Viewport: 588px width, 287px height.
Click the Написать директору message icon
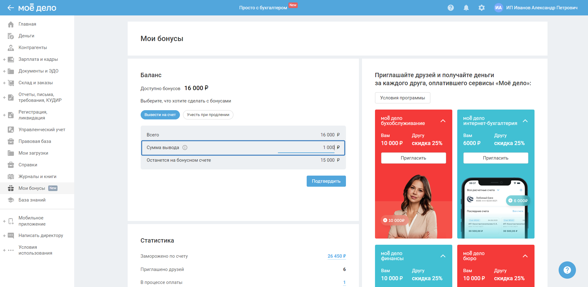pyautogui.click(x=11, y=235)
